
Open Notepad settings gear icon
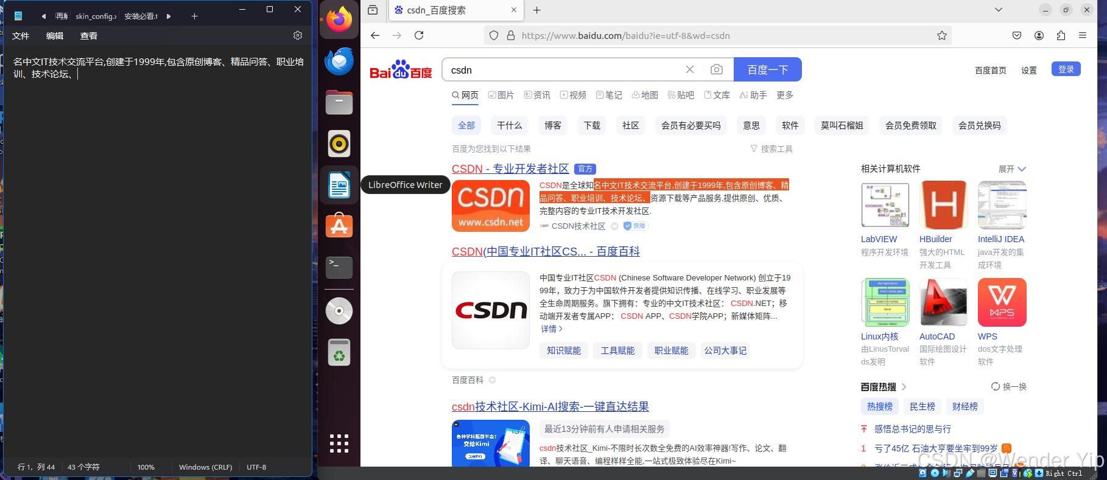pyautogui.click(x=298, y=35)
